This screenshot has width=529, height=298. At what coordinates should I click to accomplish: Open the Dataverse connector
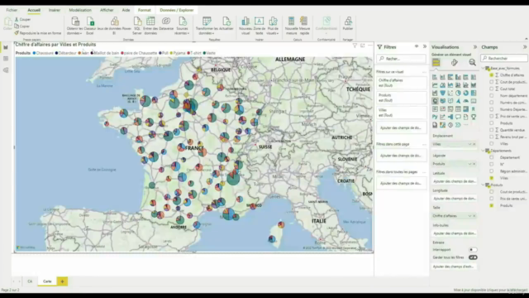tap(166, 24)
